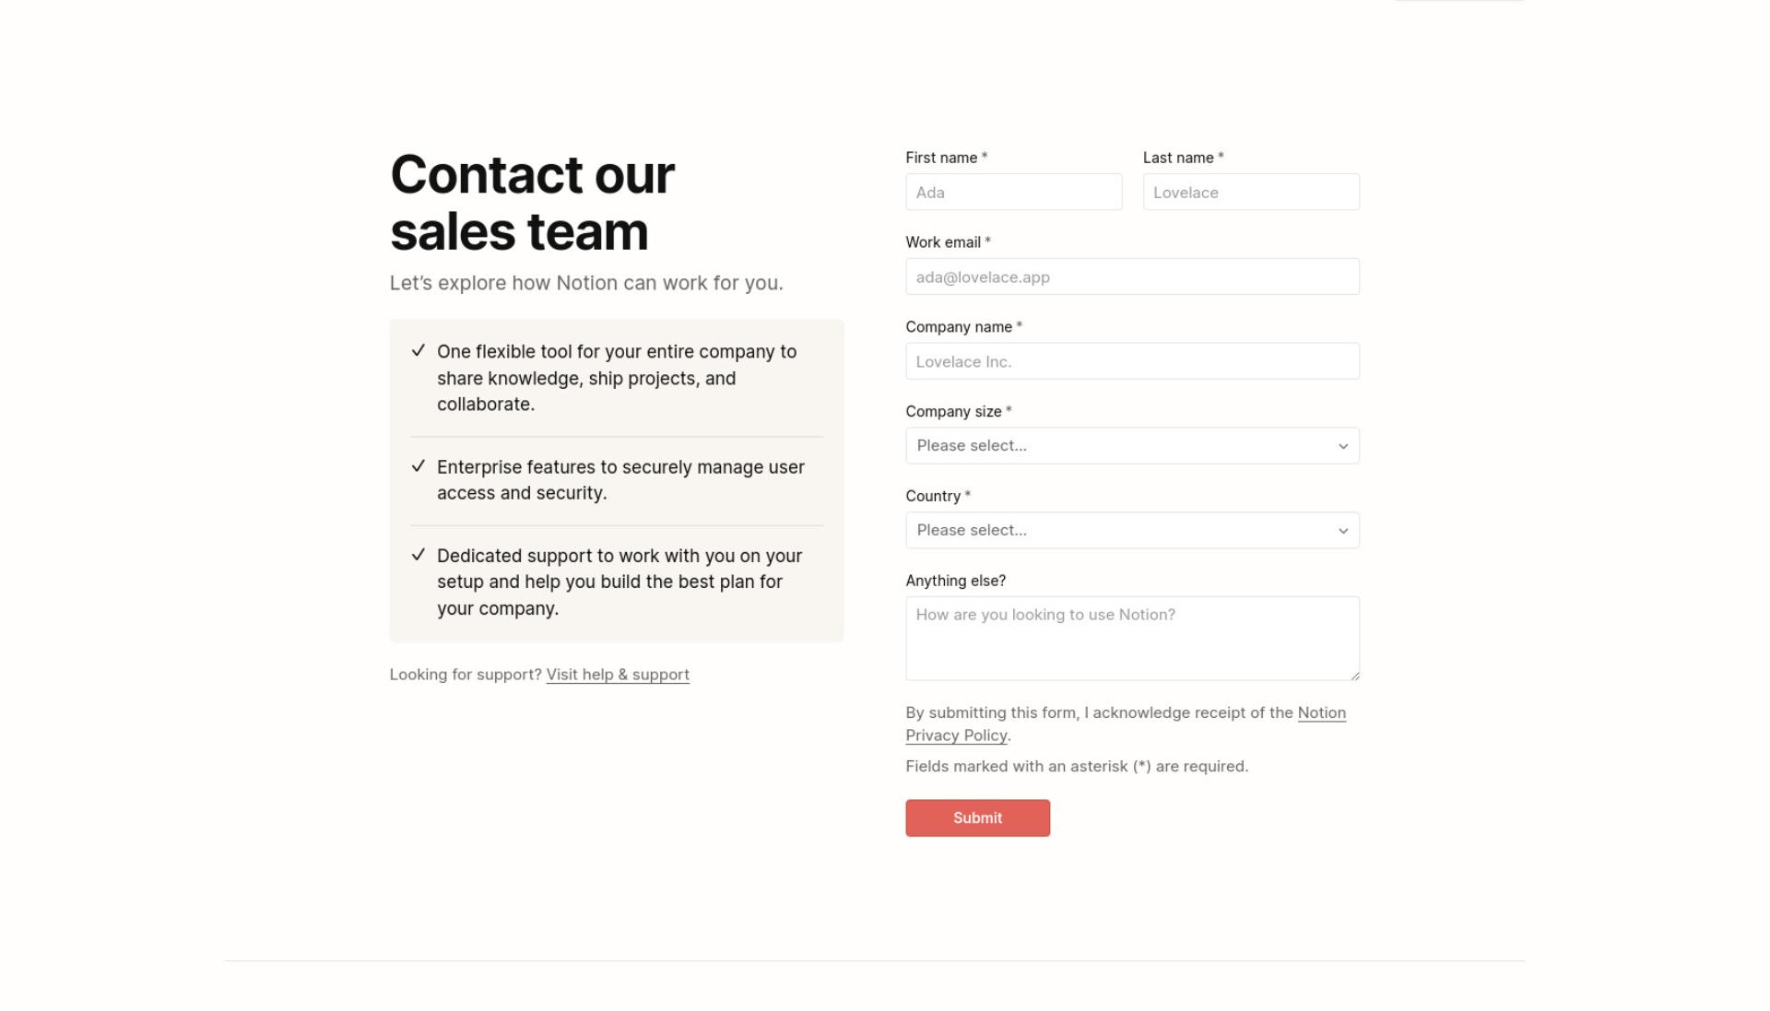Visit help & support link
Screen dimensions: 1770x1011
[618, 675]
